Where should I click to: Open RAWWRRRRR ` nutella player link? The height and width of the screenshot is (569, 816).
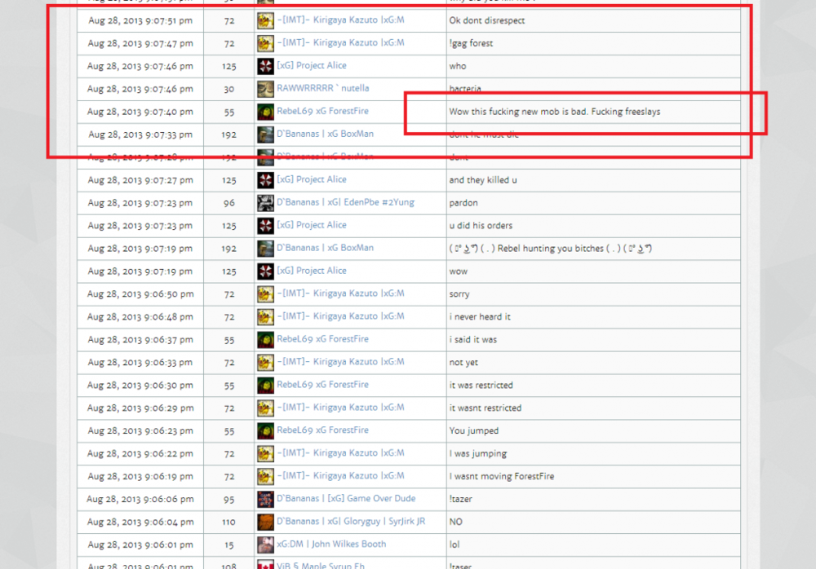[x=322, y=88]
